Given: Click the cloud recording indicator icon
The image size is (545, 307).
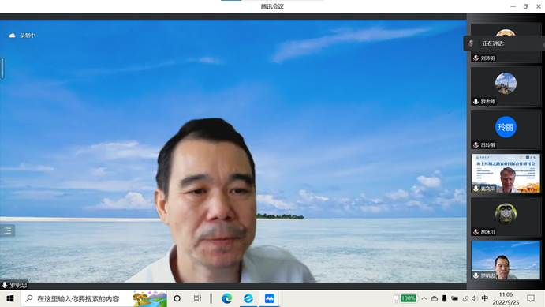Looking at the screenshot, I should coord(12,36).
